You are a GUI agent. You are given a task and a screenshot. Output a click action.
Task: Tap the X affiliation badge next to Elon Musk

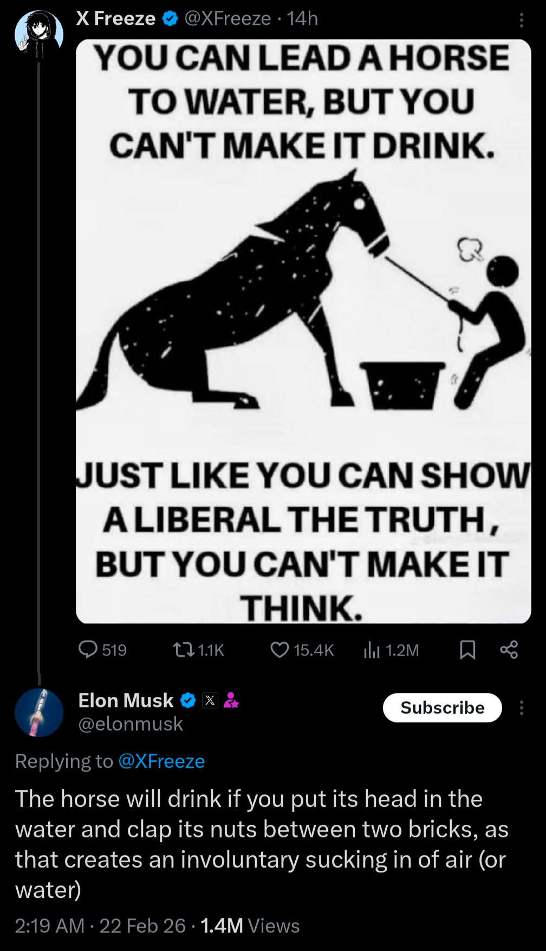[x=210, y=701]
